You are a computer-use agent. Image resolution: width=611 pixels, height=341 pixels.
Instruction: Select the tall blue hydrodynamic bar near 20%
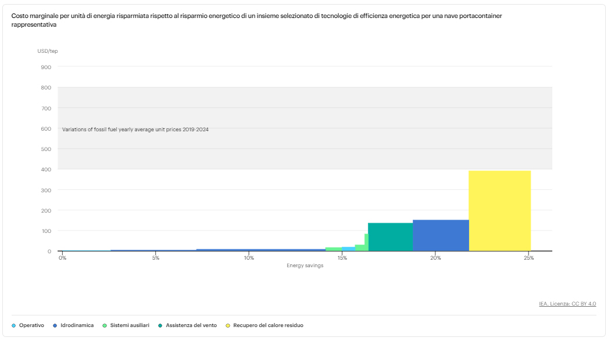click(x=441, y=235)
